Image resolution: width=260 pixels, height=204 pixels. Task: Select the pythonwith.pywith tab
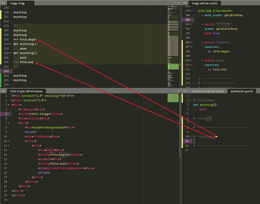point(242,91)
